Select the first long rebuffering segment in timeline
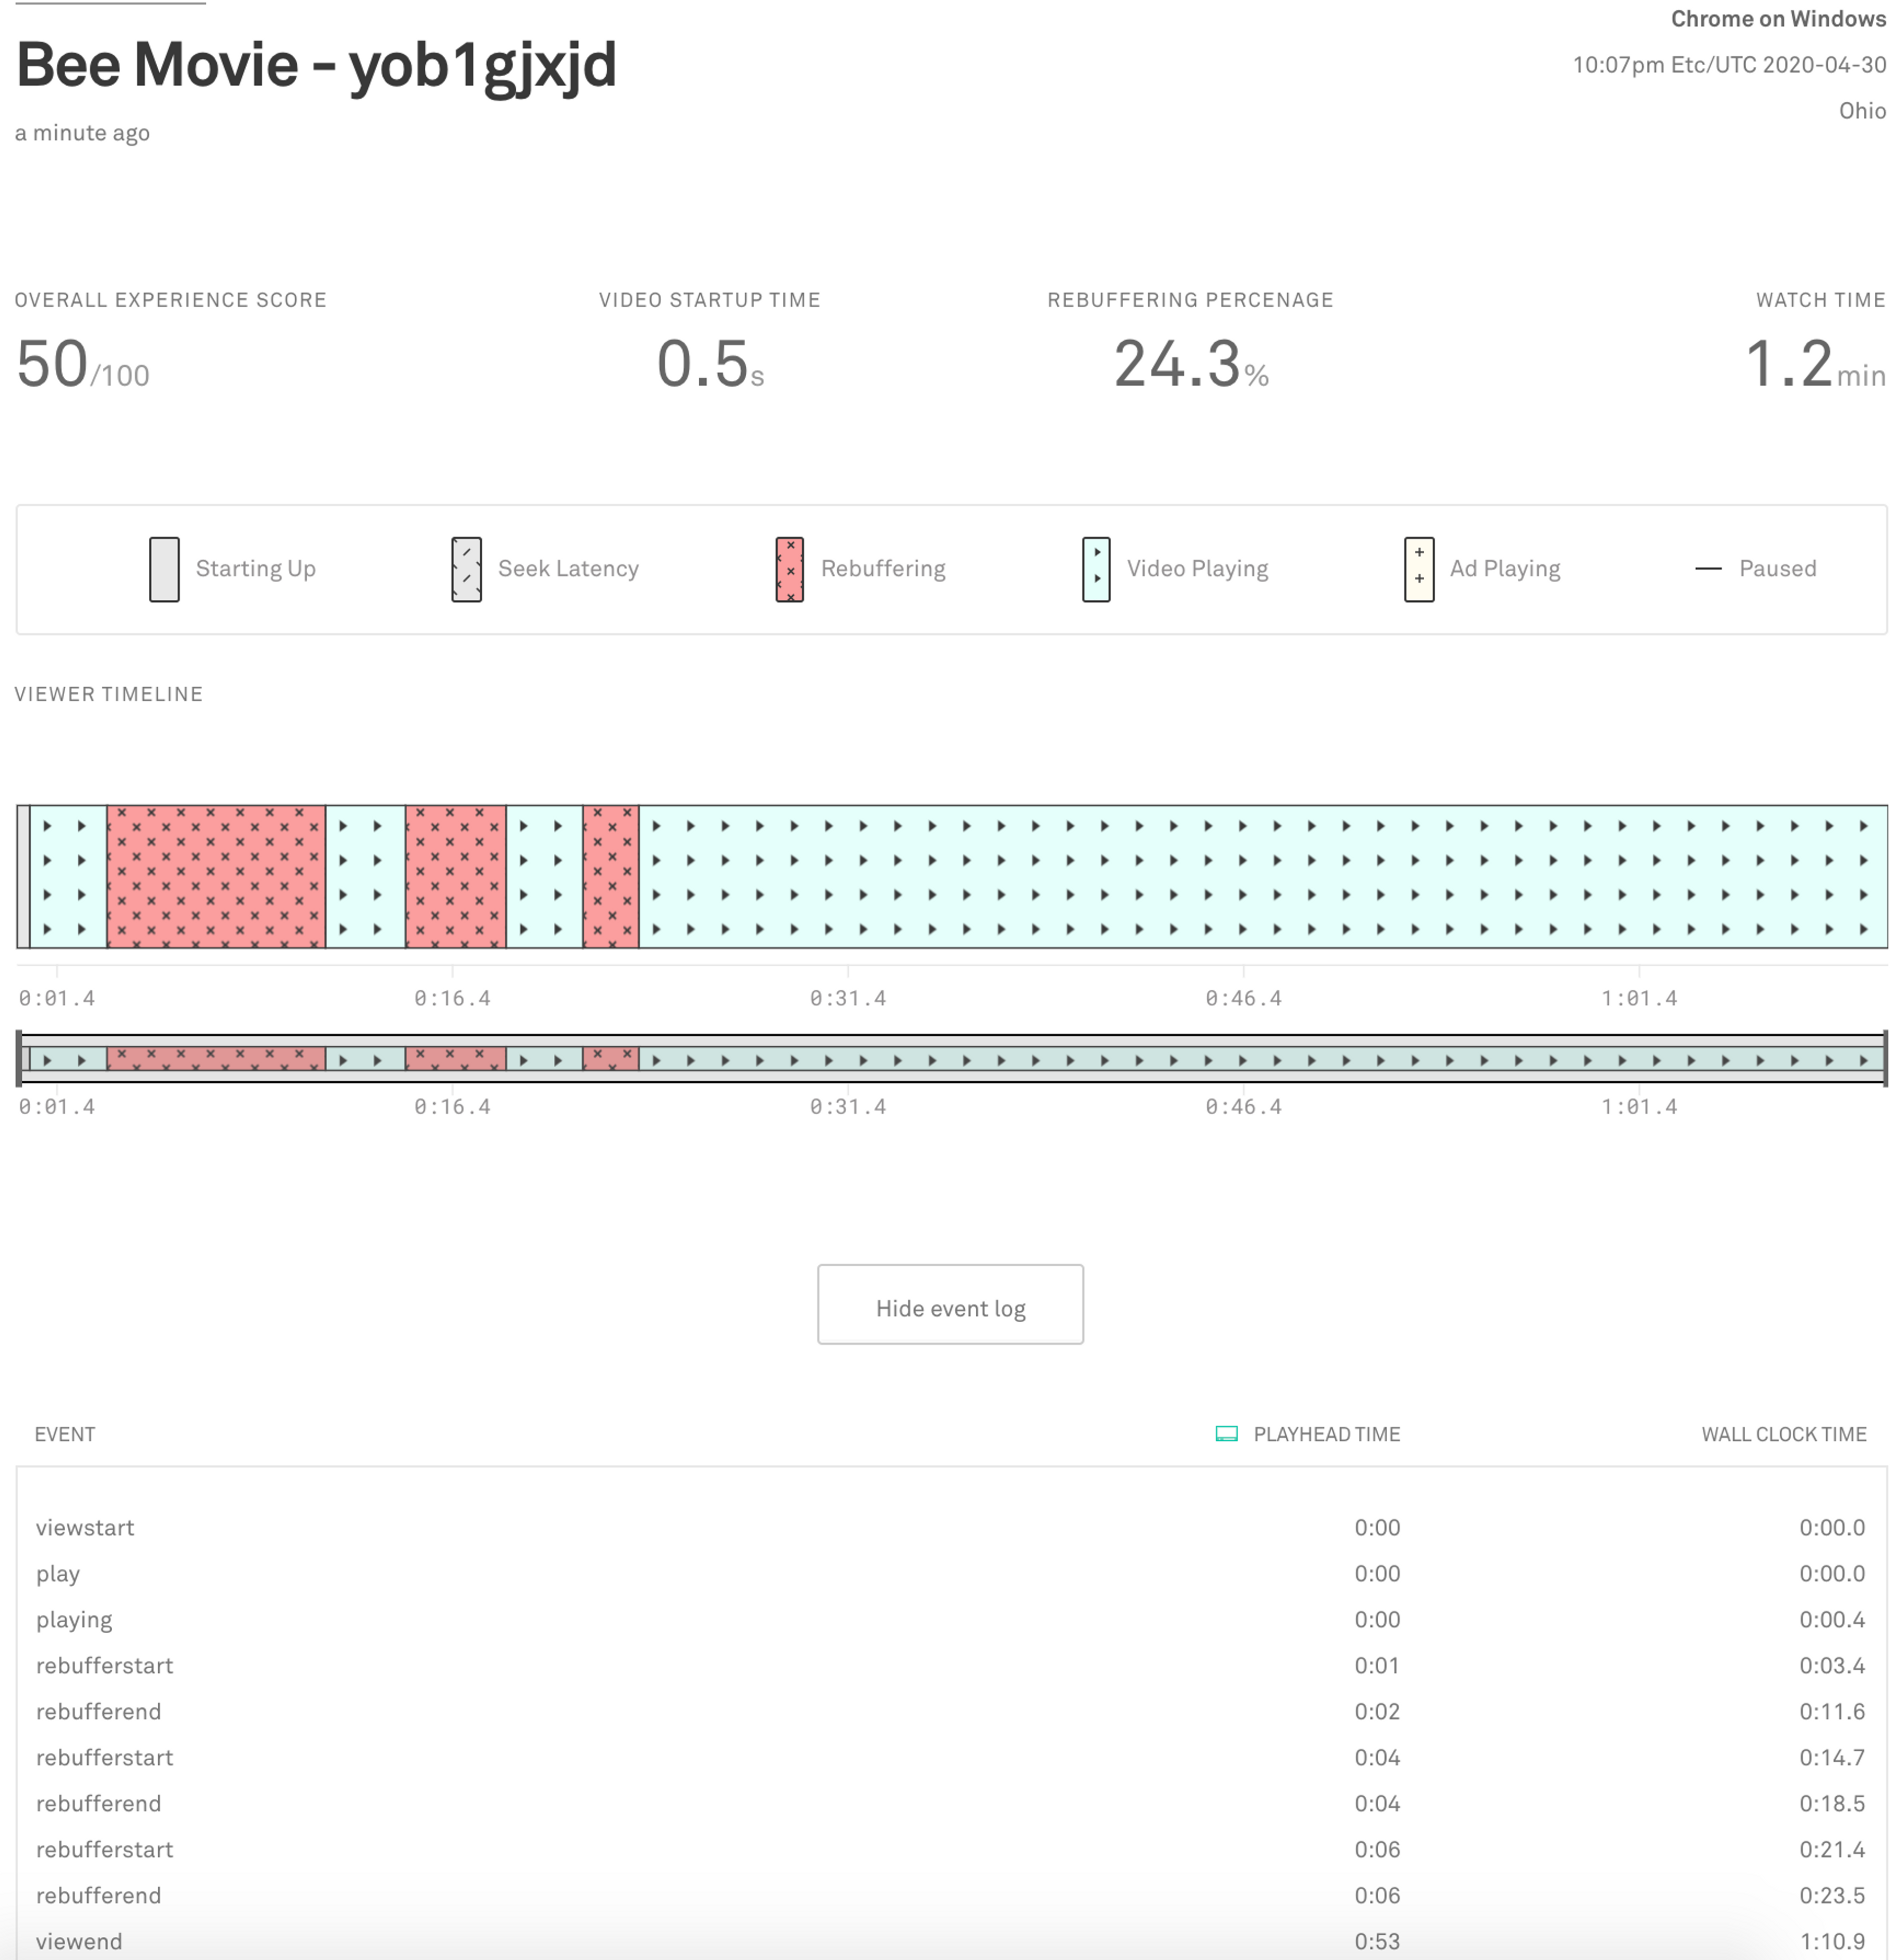The image size is (1899, 1960). 216,876
